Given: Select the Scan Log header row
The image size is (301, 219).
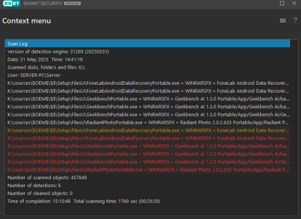Looking at the screenshot, I should click(147, 43).
